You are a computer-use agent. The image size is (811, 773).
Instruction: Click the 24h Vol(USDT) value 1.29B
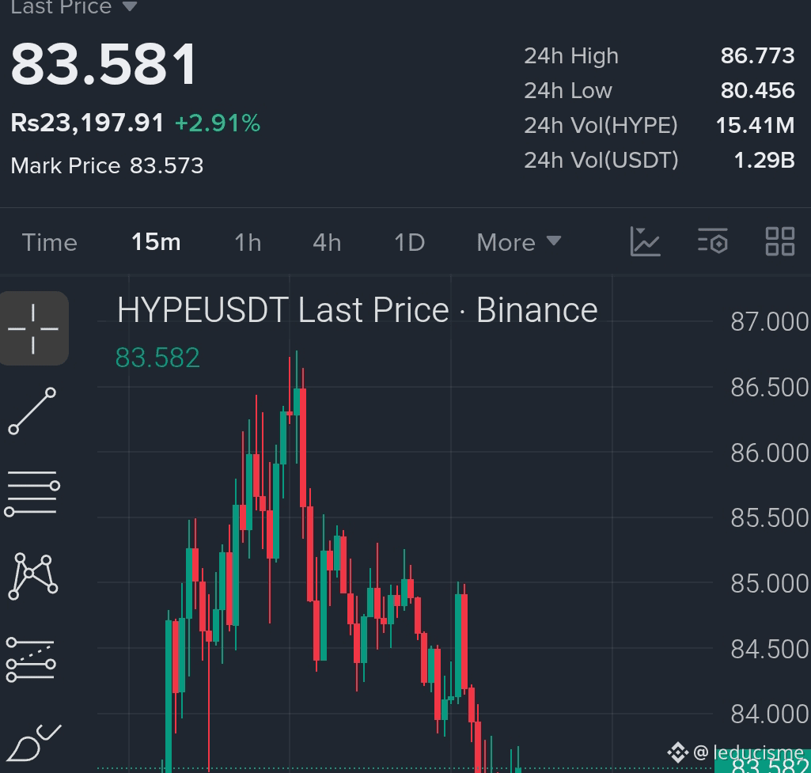[x=764, y=161]
